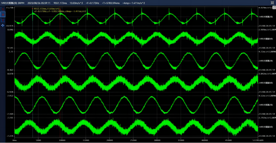276x143 pixels.
Task: Click the 2023/08/26 05:59:11 timestamp in header
Action: click(x=39, y=3)
